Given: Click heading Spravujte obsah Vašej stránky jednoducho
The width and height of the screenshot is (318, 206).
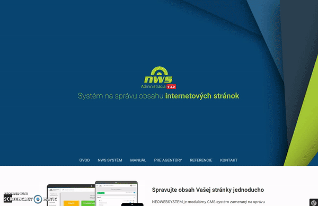Looking at the screenshot, I should pos(208,190).
